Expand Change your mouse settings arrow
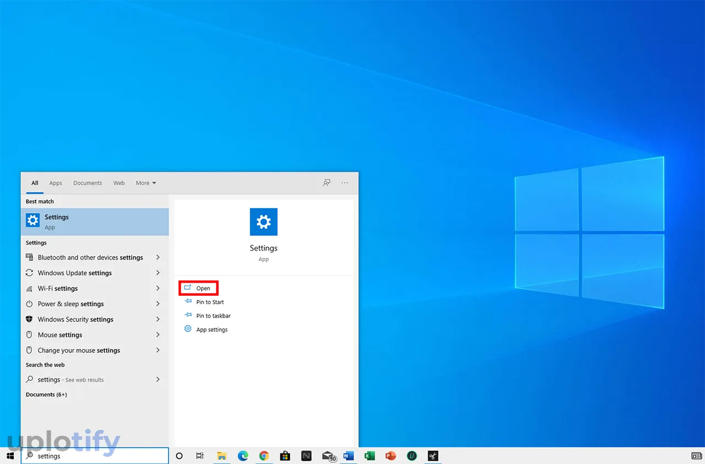 [x=158, y=350]
